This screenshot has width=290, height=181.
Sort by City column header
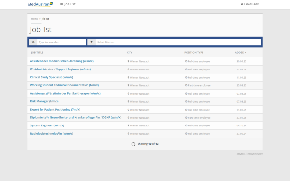(x=130, y=53)
